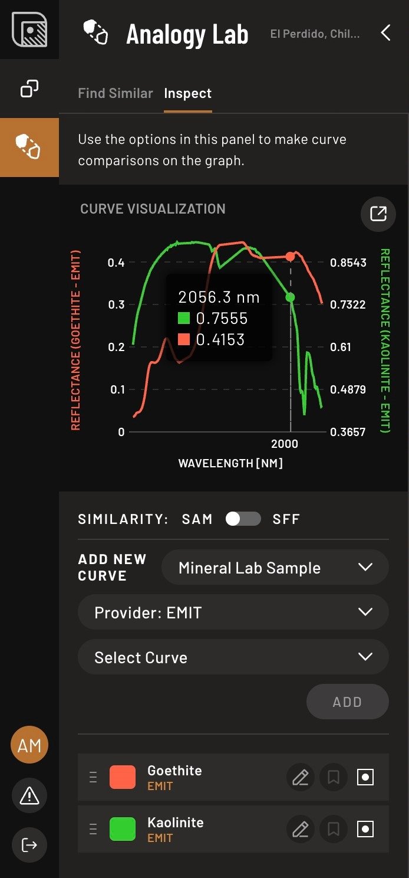
Task: Click the El Perdido, Chile location label
Action: [315, 34]
